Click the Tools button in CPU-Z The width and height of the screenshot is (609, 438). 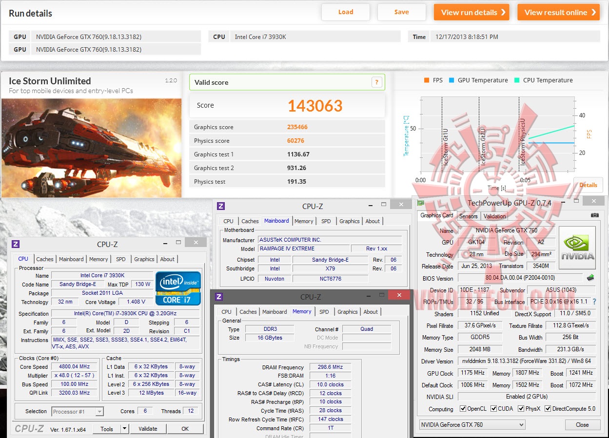[x=107, y=429]
